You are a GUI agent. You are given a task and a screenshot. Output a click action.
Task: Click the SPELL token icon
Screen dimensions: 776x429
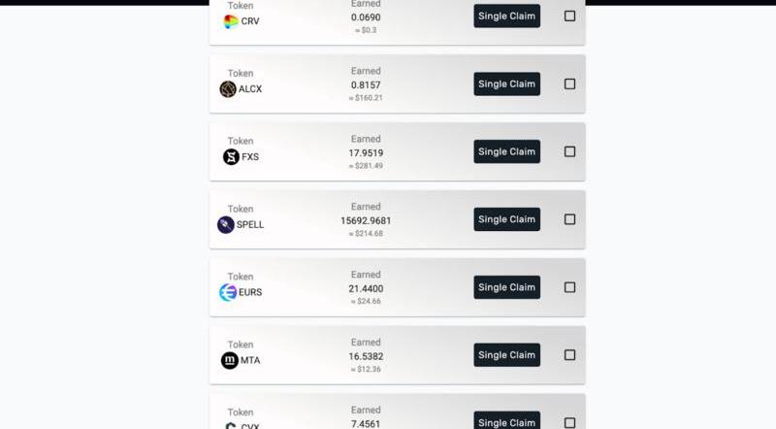[x=226, y=225]
